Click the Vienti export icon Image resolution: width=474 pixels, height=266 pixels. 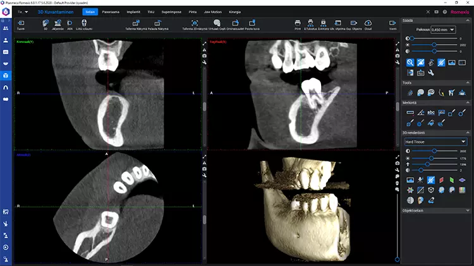click(x=392, y=23)
